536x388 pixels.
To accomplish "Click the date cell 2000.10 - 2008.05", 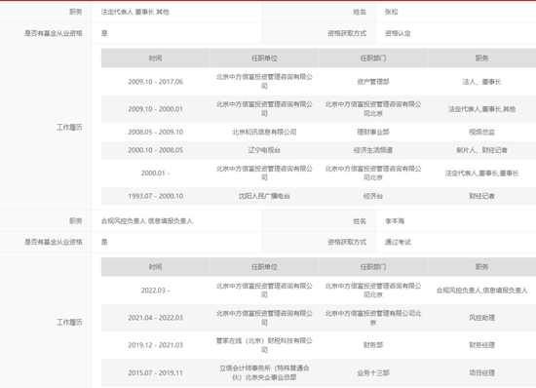I will click(156, 150).
